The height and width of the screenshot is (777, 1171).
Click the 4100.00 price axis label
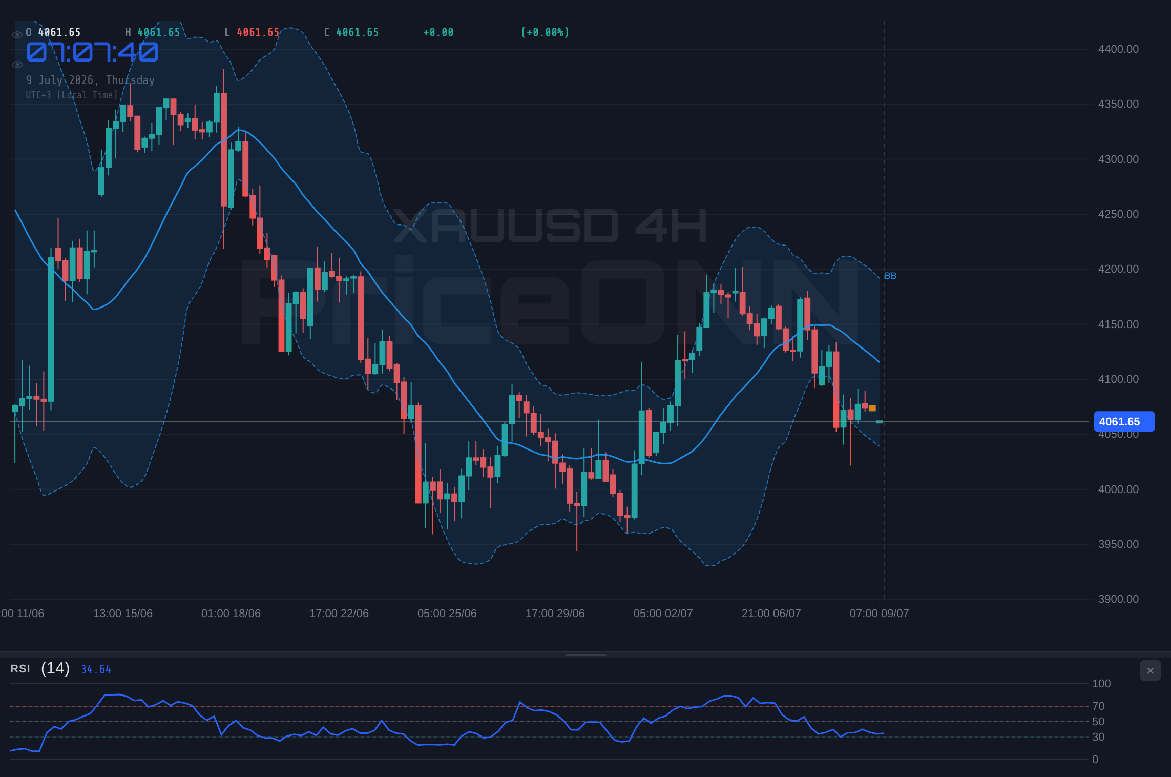1118,379
